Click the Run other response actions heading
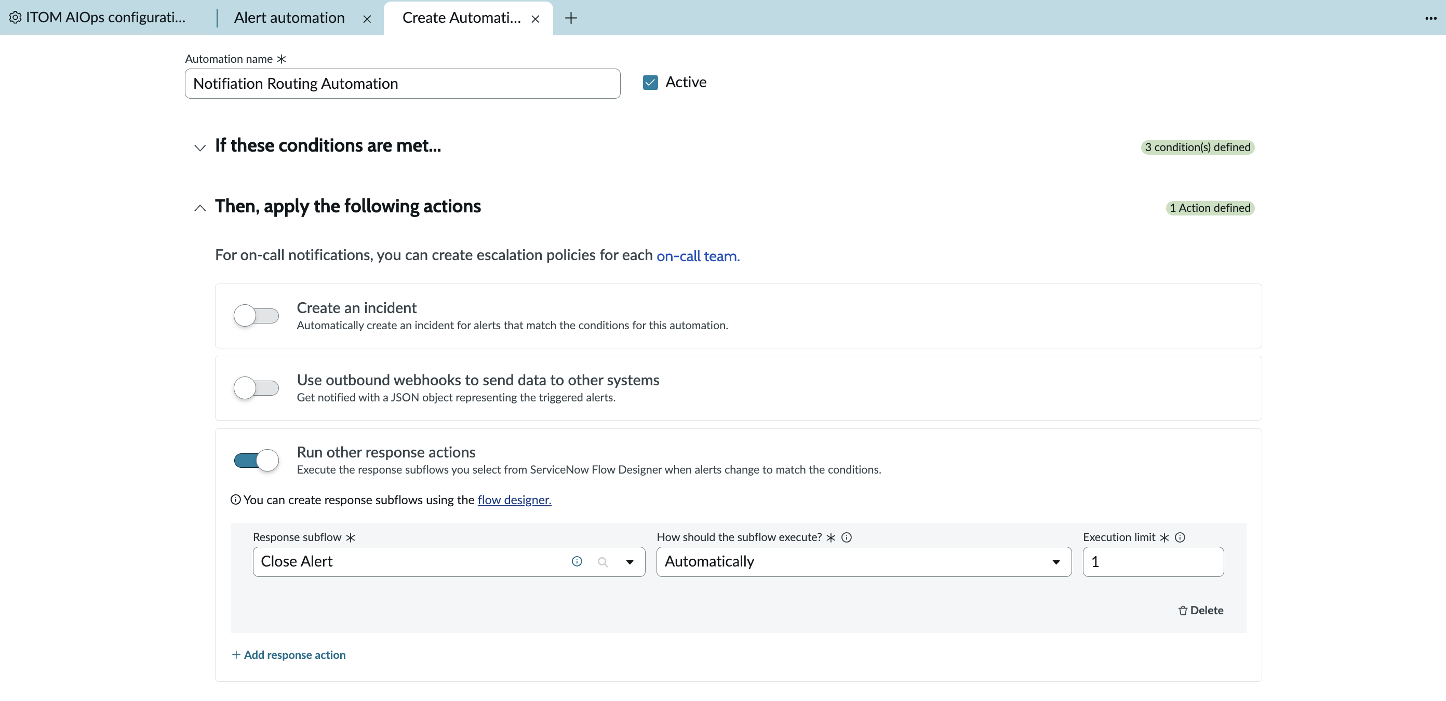 click(385, 452)
